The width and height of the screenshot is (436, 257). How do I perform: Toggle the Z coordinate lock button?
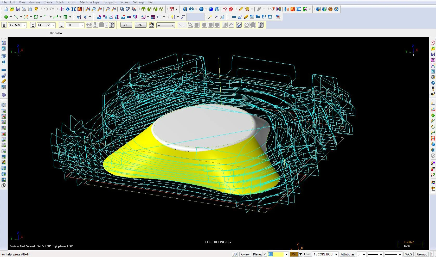coord(61,25)
